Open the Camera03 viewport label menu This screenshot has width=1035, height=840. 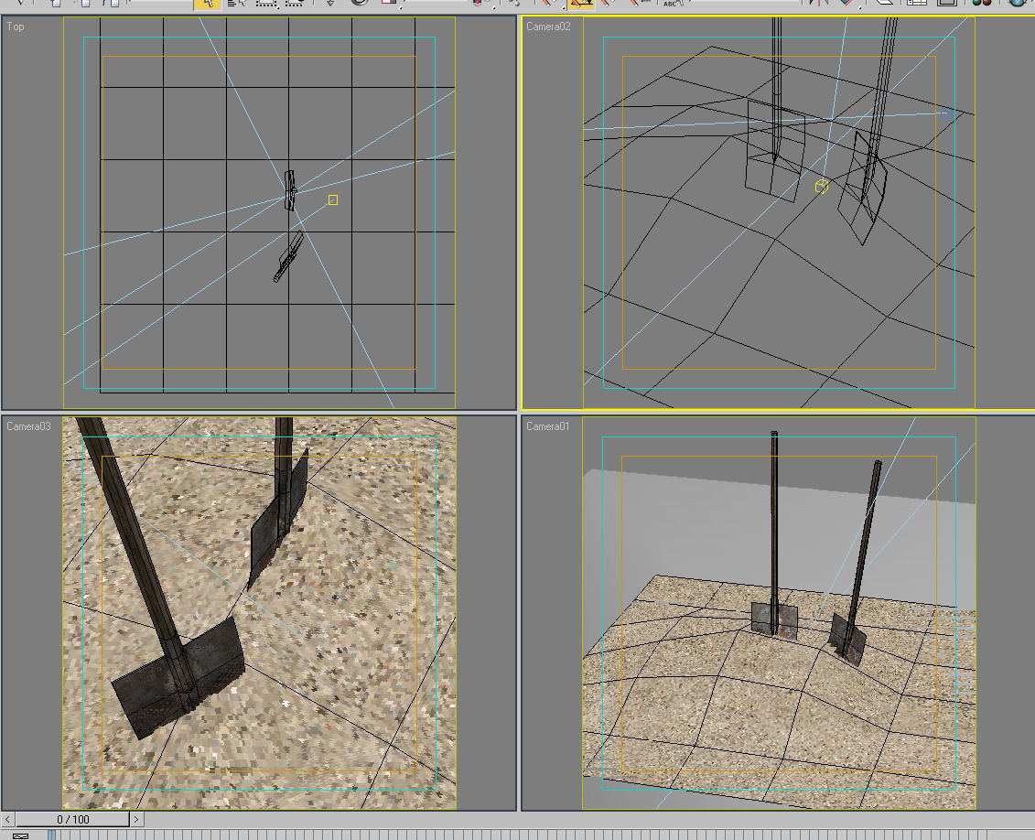coord(28,426)
